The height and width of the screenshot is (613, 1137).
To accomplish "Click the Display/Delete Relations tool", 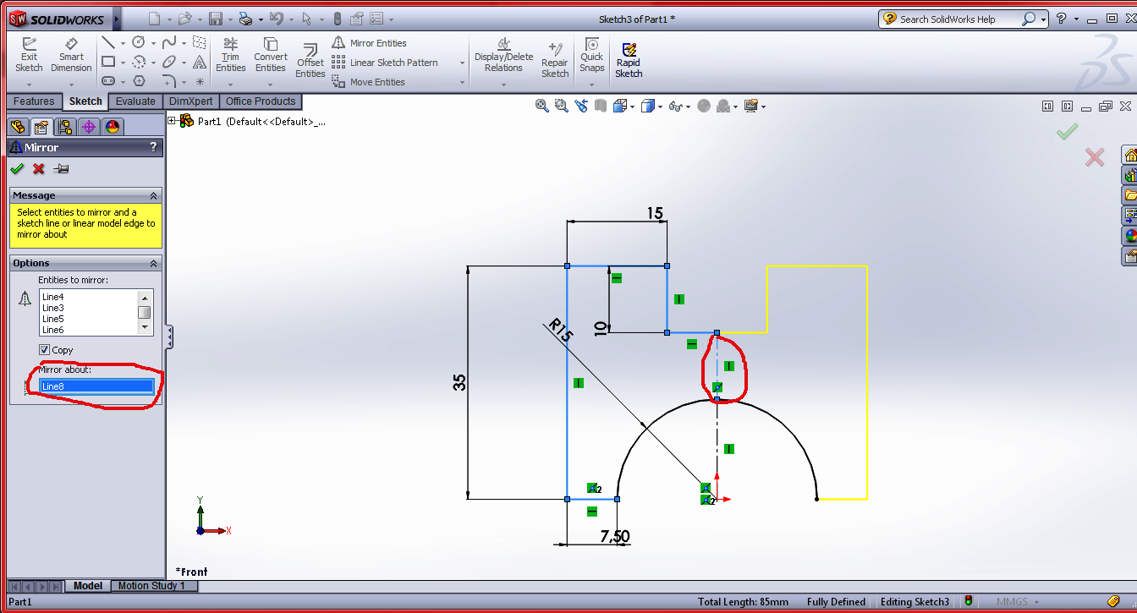I will 503,56.
